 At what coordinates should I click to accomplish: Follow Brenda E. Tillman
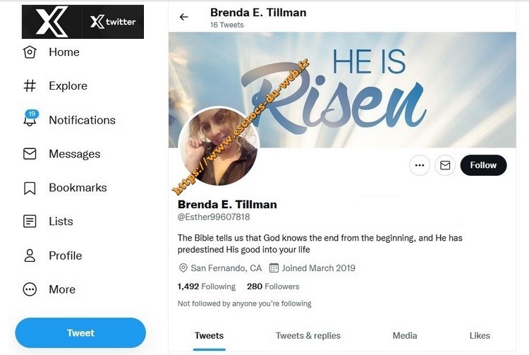click(483, 165)
